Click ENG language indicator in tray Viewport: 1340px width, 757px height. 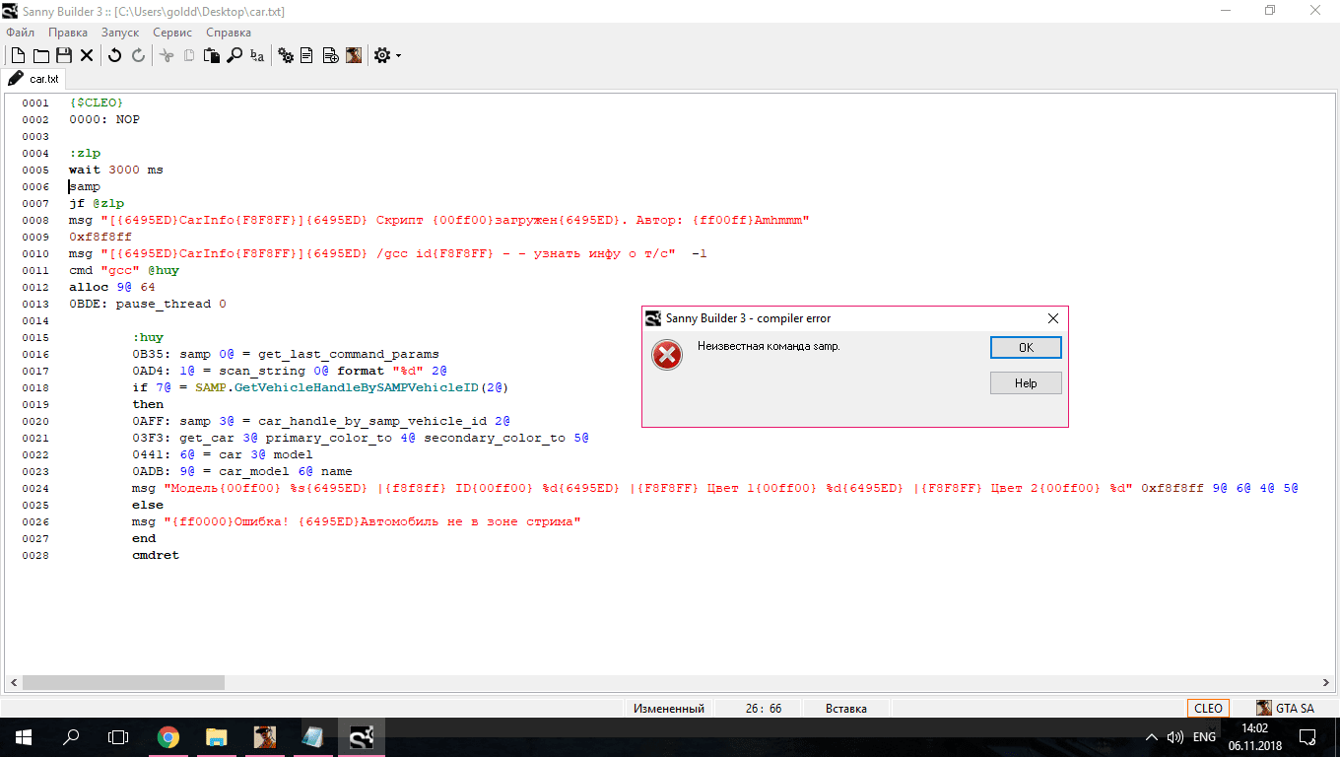tap(1204, 736)
